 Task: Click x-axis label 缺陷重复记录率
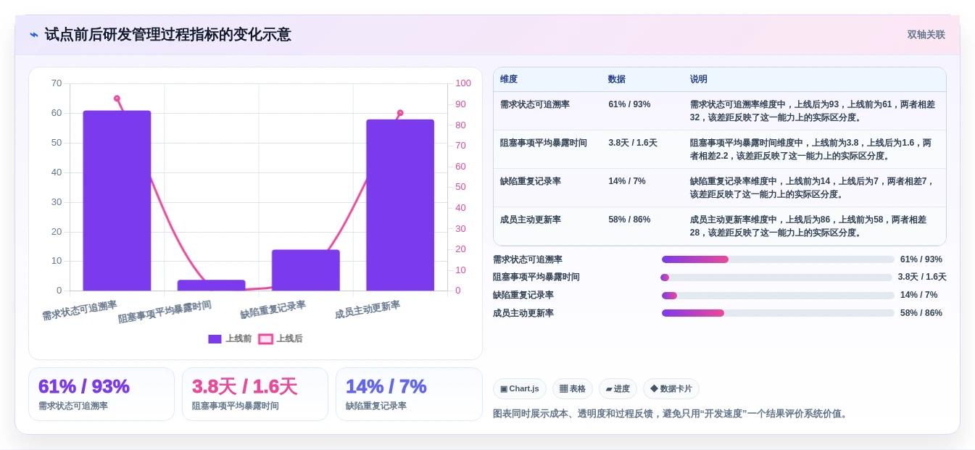(273, 310)
